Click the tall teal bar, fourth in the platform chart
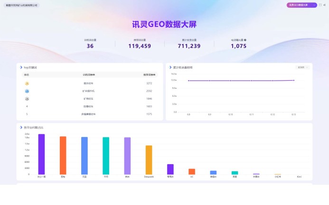The image size is (329, 205). 106,156
